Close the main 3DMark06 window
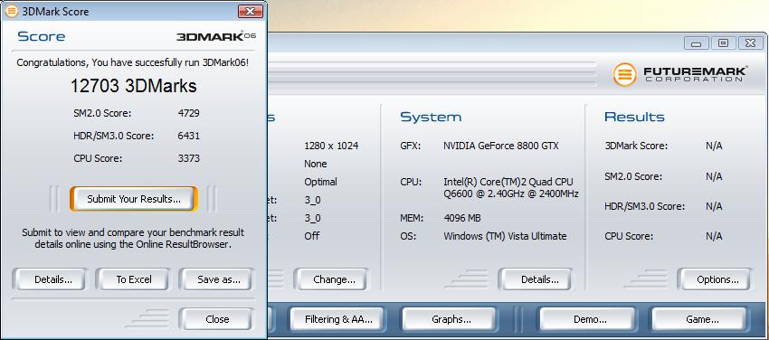 click(x=750, y=43)
